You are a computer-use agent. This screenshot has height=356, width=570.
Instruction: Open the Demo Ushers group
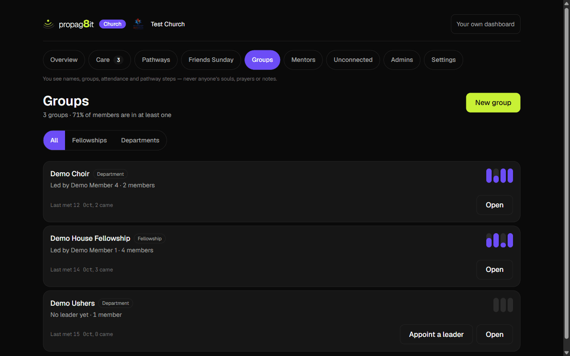point(495,334)
